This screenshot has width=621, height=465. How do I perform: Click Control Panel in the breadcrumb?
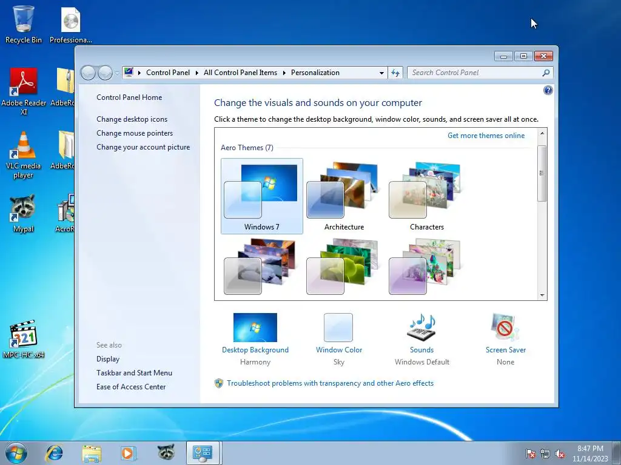[168, 73]
